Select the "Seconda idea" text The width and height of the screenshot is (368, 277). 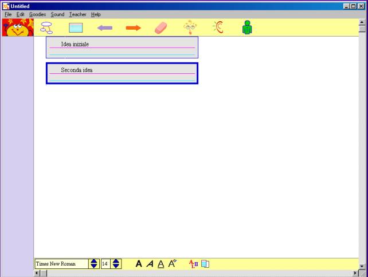76,70
